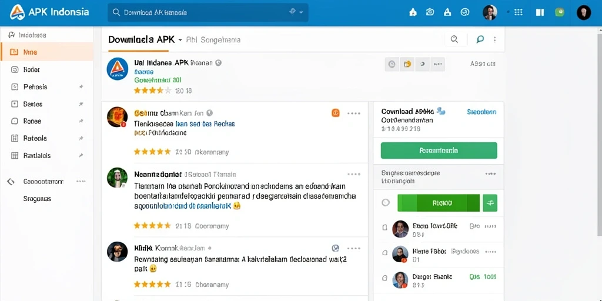Click the home icon in header
The image size is (602, 301).
point(413,12)
